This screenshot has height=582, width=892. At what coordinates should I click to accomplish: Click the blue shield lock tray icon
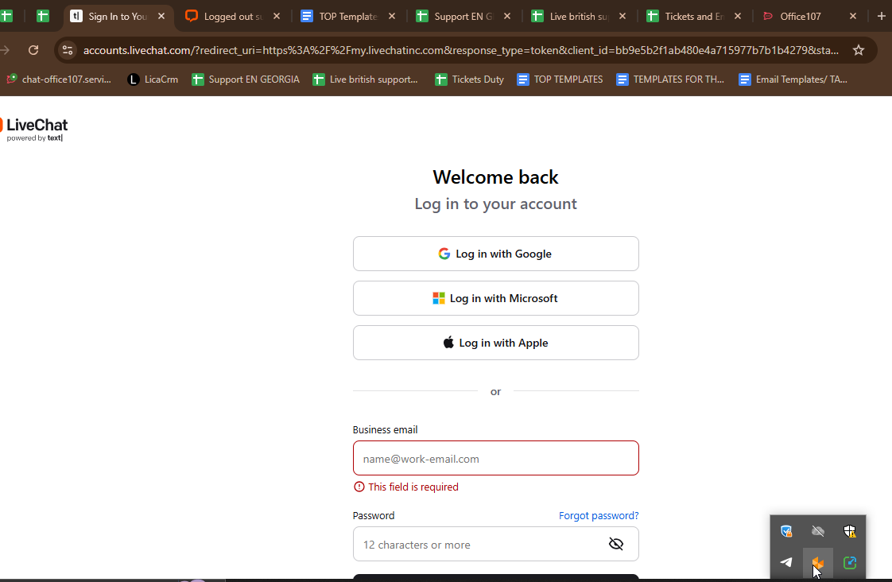786,531
